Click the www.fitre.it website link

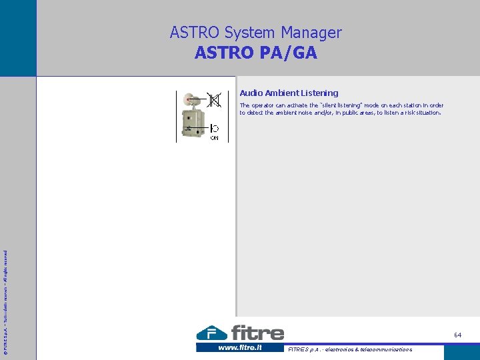[x=240, y=348]
